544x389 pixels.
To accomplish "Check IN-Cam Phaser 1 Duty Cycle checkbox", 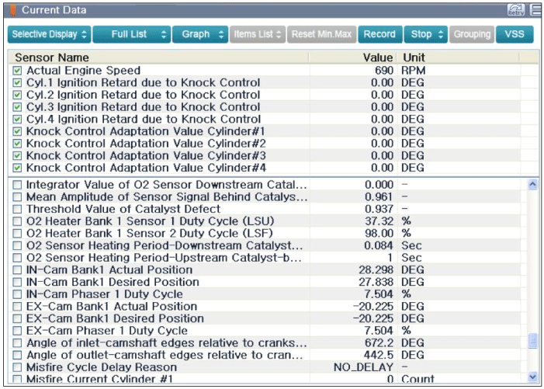I will click(17, 294).
